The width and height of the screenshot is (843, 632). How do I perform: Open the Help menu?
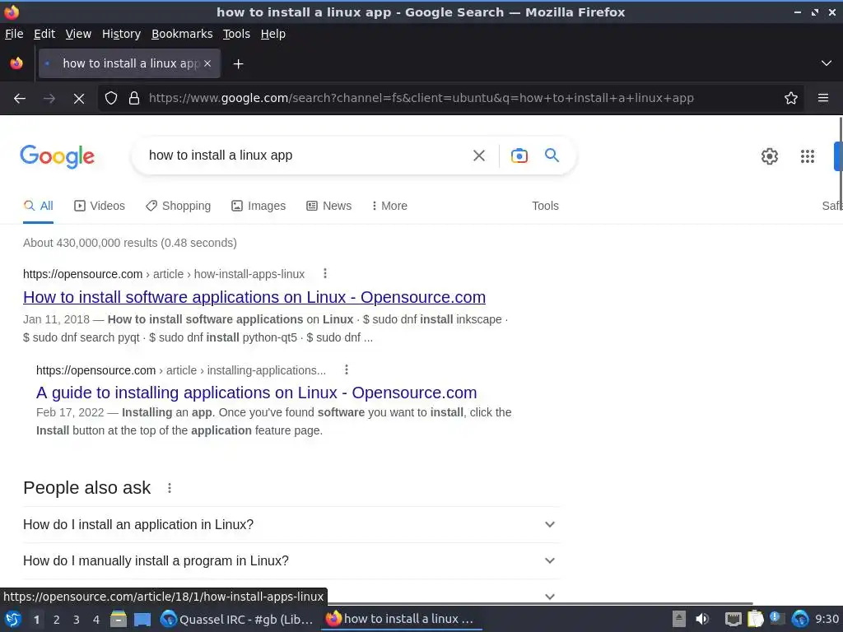coord(273,34)
